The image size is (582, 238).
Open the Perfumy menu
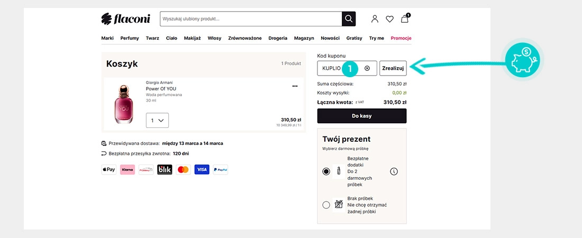pos(130,38)
